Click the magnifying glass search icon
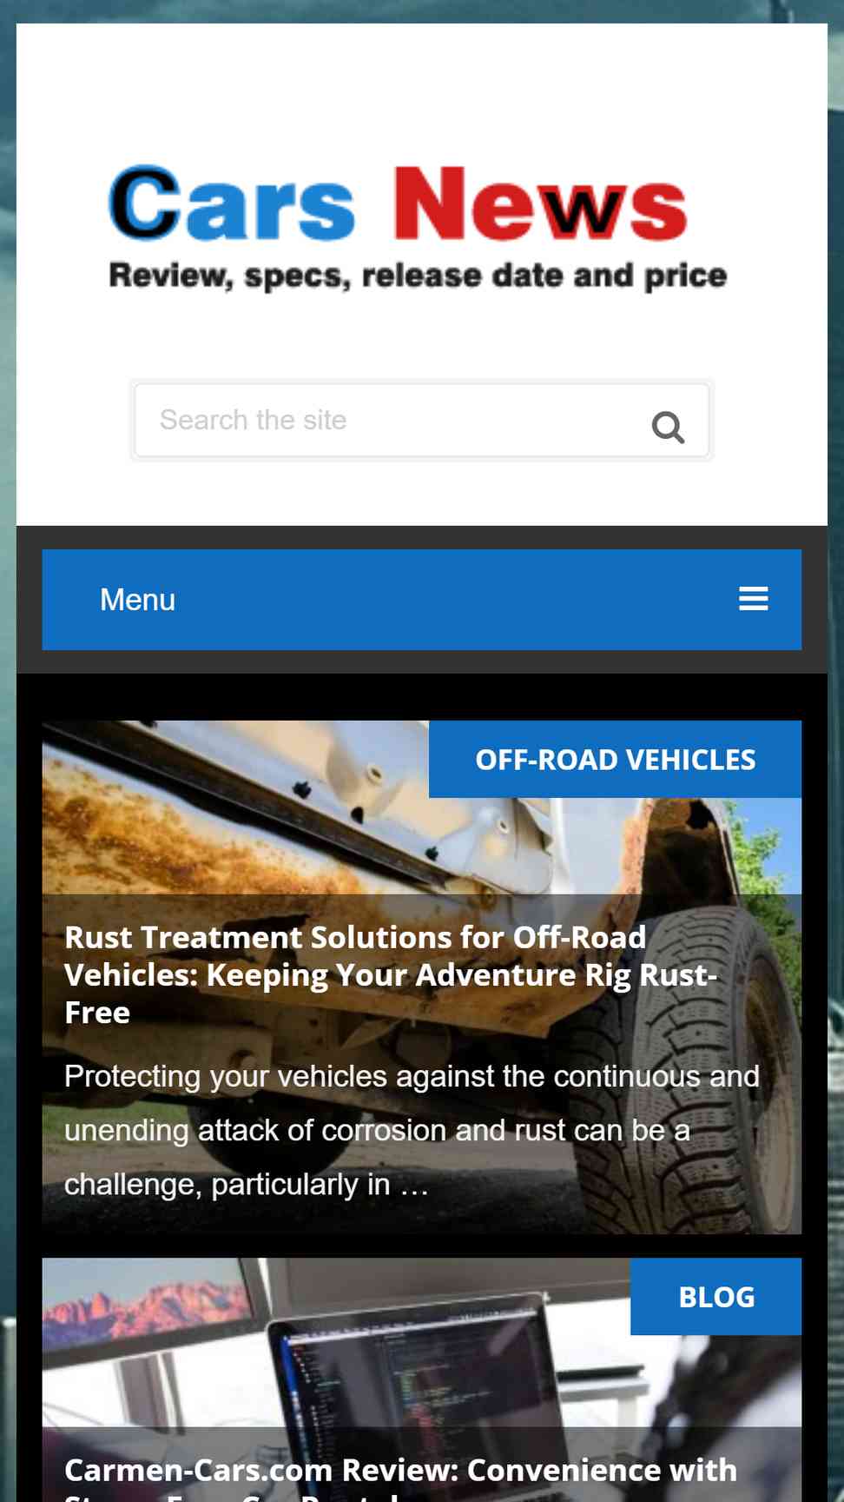This screenshot has width=844, height=1502. (x=668, y=427)
